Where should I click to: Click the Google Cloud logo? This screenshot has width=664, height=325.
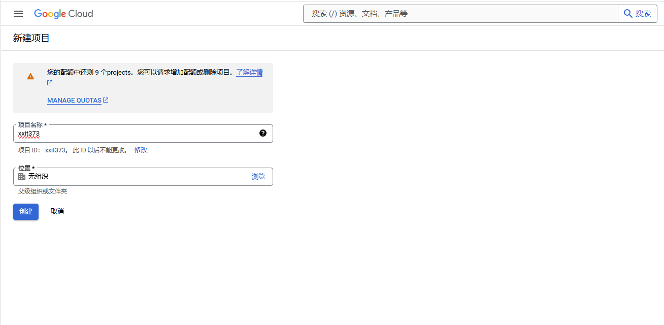(63, 14)
